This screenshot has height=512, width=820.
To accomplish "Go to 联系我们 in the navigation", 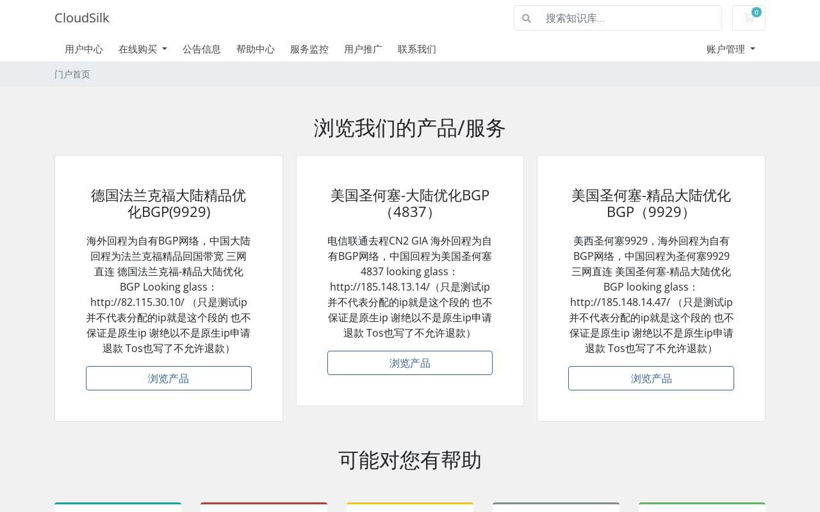I will pyautogui.click(x=417, y=49).
